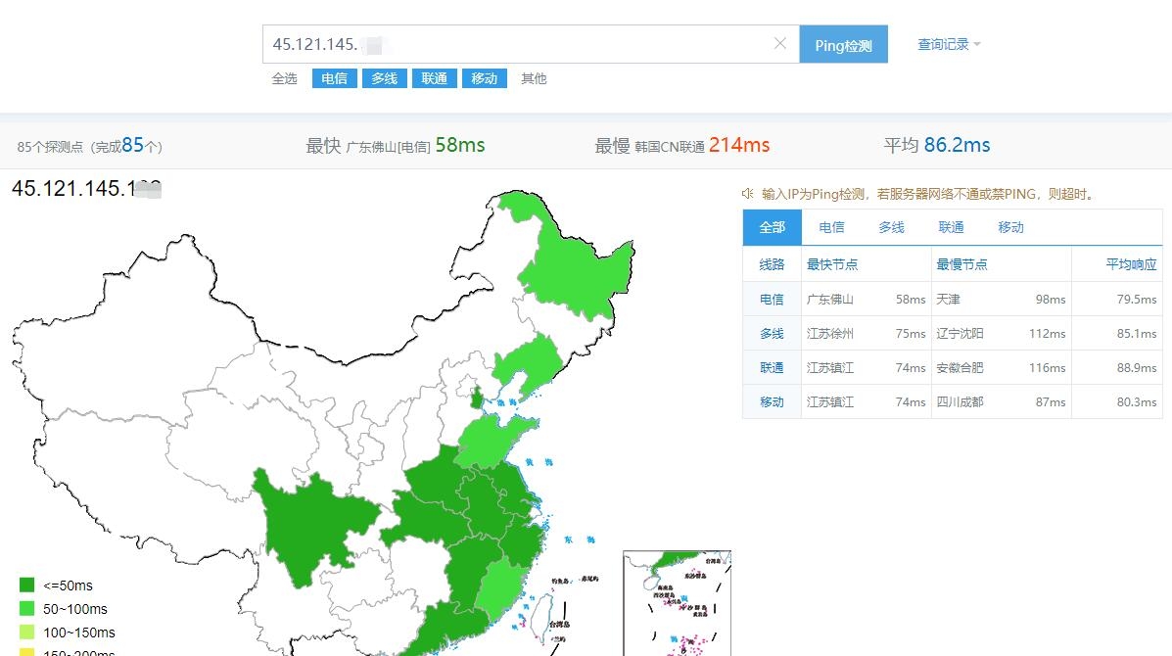Select the 全部 results tab
The height and width of the screenshot is (656, 1172).
[771, 227]
